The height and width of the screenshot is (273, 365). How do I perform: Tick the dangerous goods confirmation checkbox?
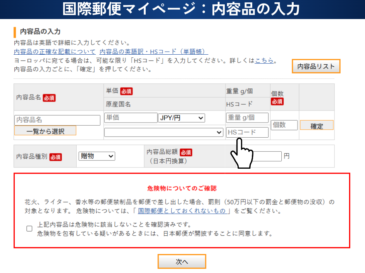coord(29,229)
